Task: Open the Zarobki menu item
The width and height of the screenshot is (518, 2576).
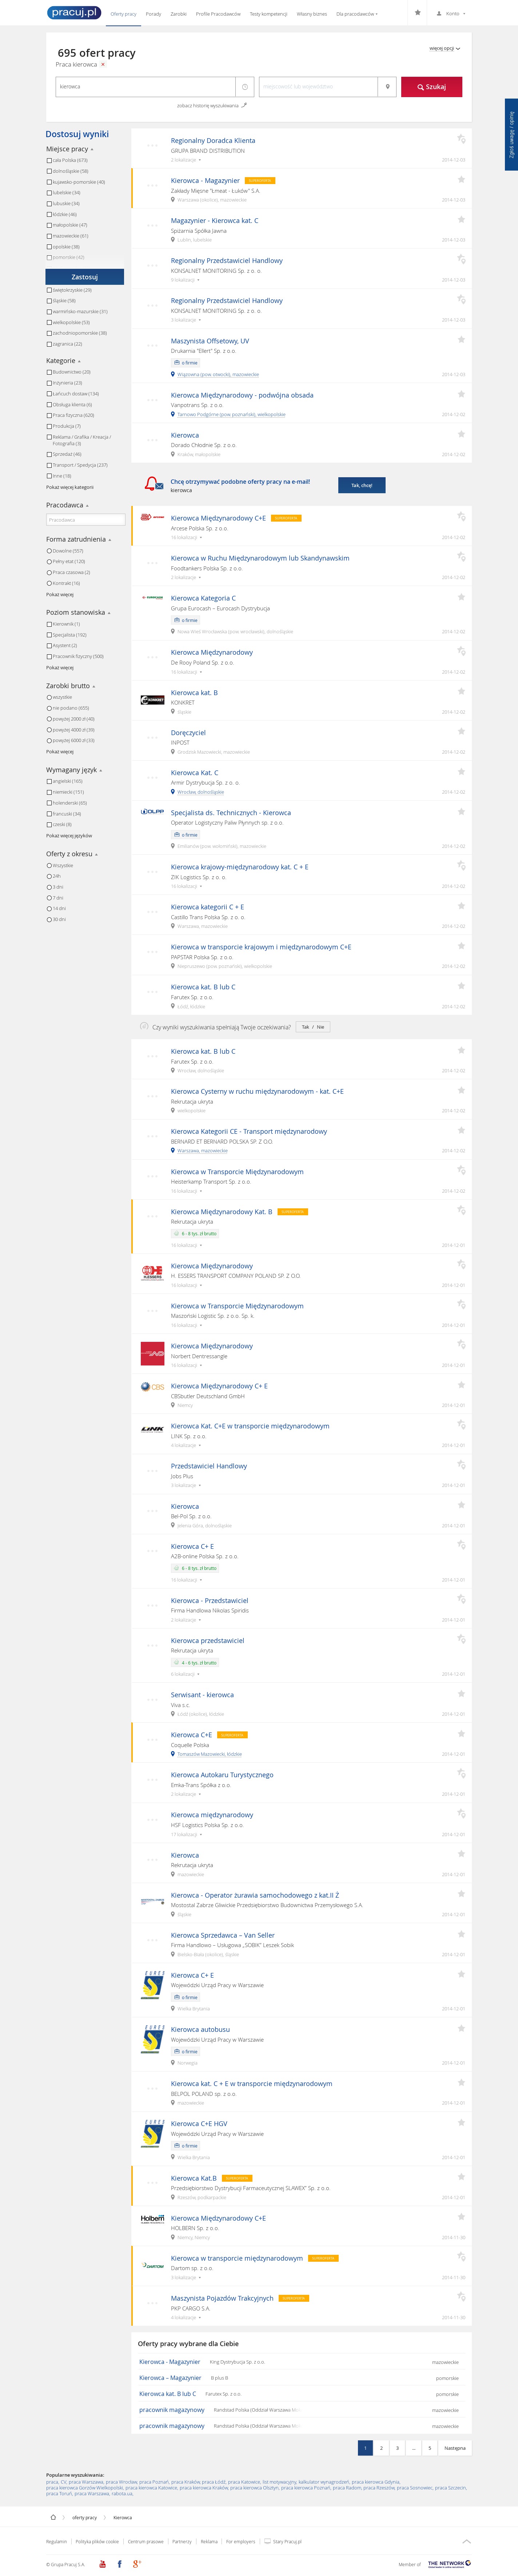Action: point(178,14)
